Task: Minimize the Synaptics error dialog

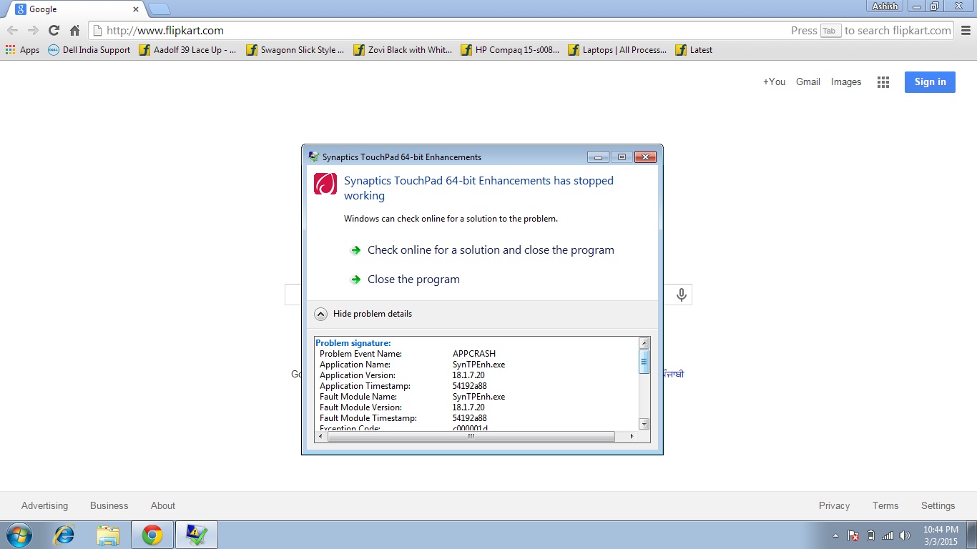Action: click(598, 157)
